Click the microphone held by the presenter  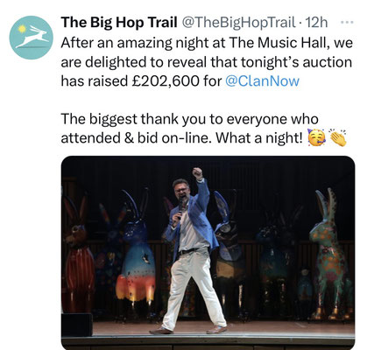[x=181, y=208]
